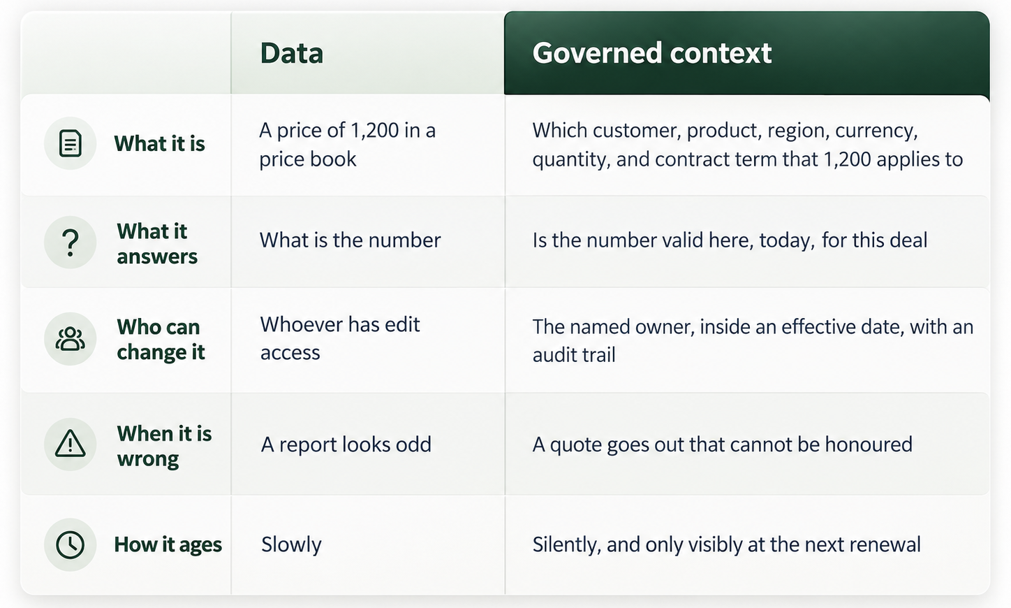
Task: Click the Who can change it label
Action: coord(161,339)
